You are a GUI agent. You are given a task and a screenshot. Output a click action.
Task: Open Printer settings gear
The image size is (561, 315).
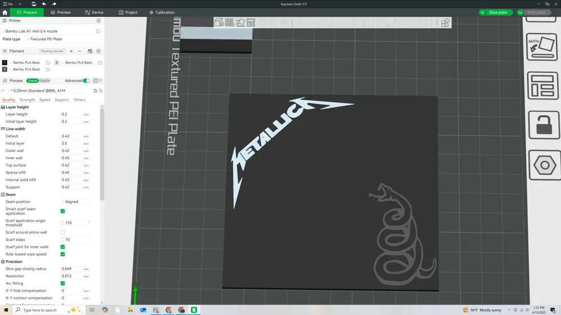click(x=99, y=21)
